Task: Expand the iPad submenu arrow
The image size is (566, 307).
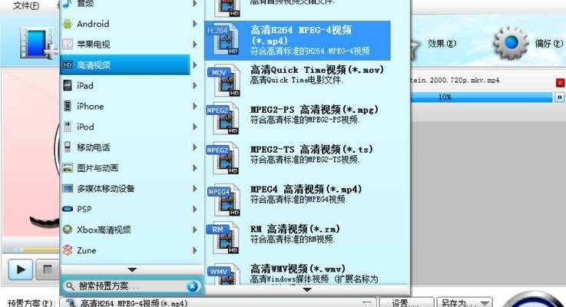Action: [x=194, y=85]
